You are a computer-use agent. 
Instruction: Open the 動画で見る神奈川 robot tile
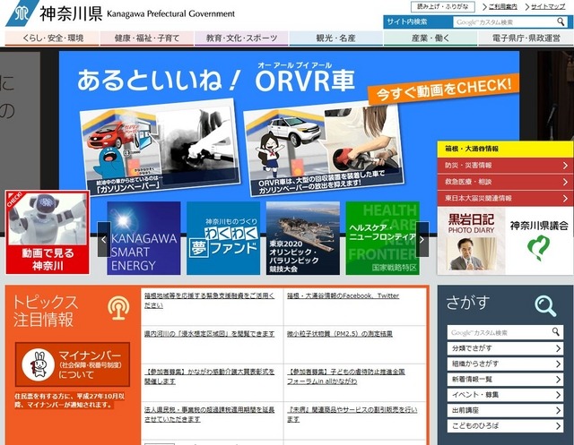[x=48, y=233]
